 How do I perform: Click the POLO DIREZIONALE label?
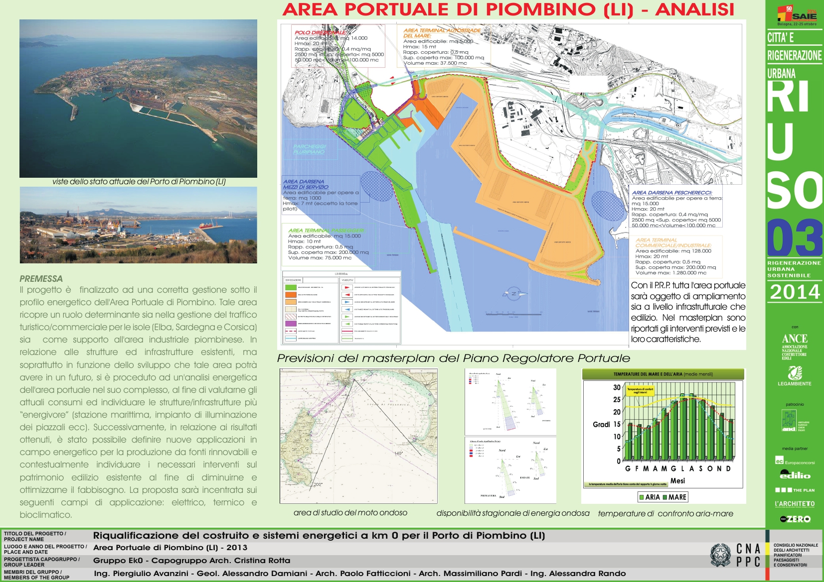point(320,32)
